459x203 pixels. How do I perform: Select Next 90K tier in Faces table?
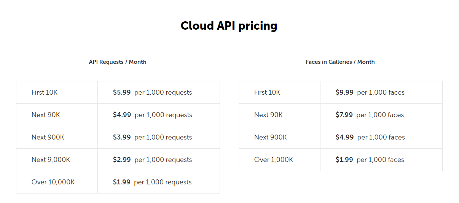[x=268, y=115]
